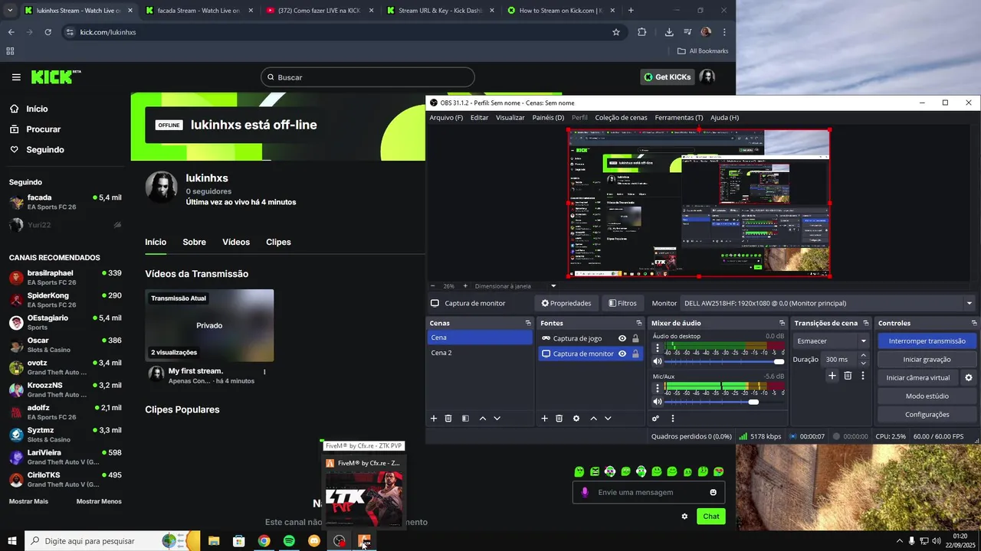Open Mic/Aux channel options dots
The width and height of the screenshot is (981, 551).
click(657, 389)
